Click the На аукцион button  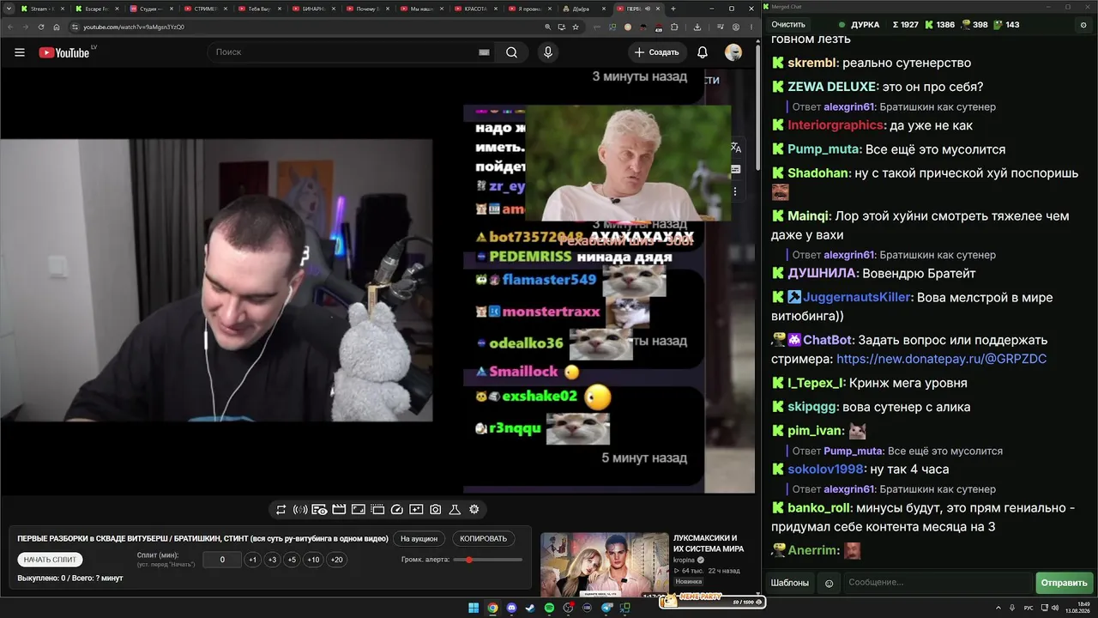tap(419, 539)
